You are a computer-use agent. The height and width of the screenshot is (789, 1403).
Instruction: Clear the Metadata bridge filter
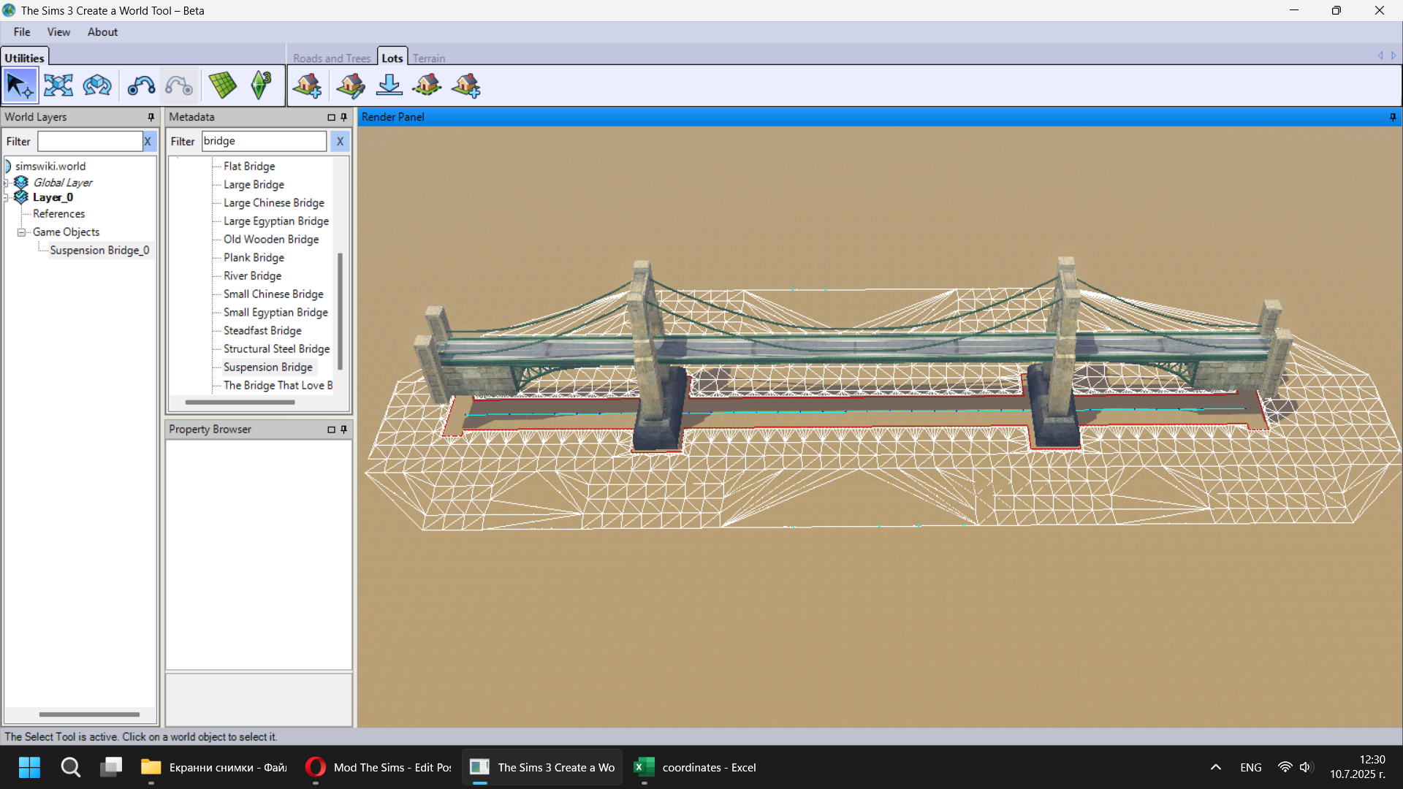tap(340, 141)
